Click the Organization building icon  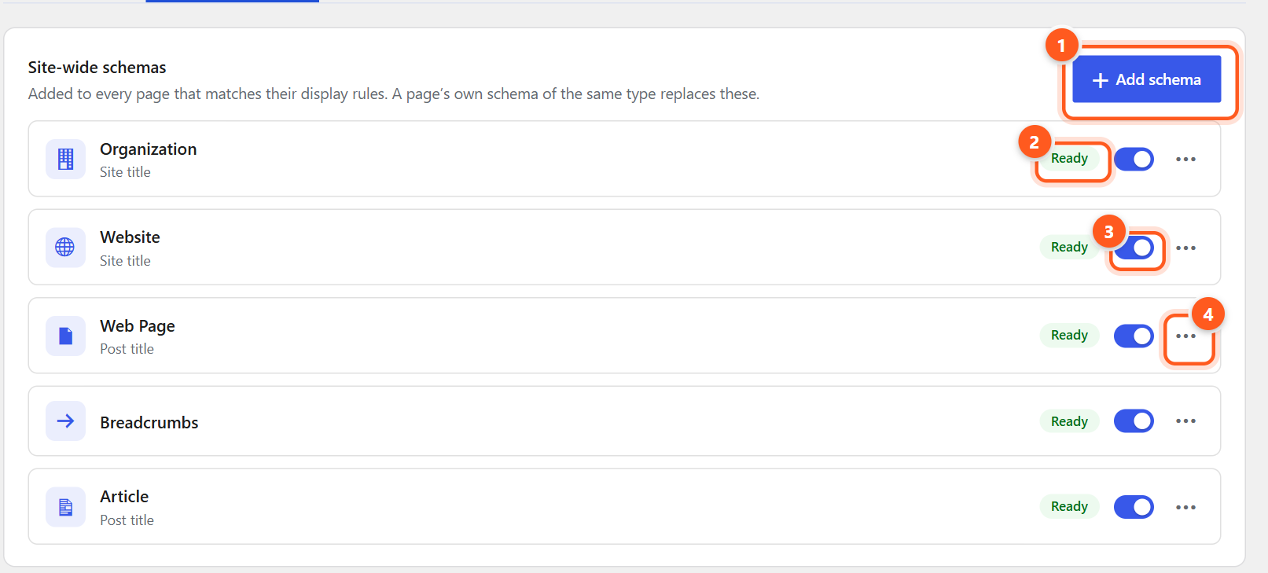(x=65, y=159)
